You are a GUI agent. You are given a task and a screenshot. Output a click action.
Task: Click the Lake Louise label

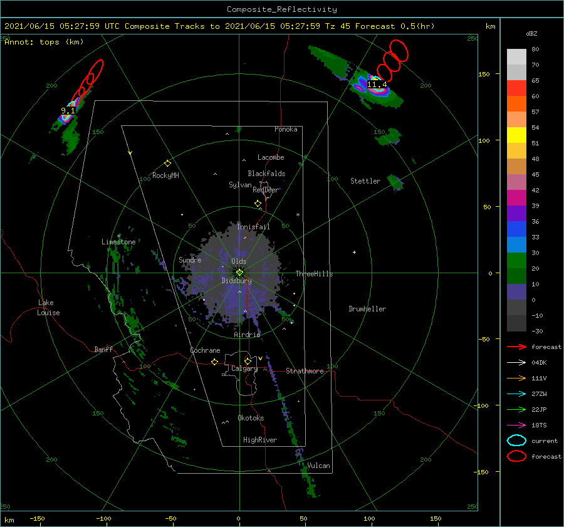(x=48, y=308)
